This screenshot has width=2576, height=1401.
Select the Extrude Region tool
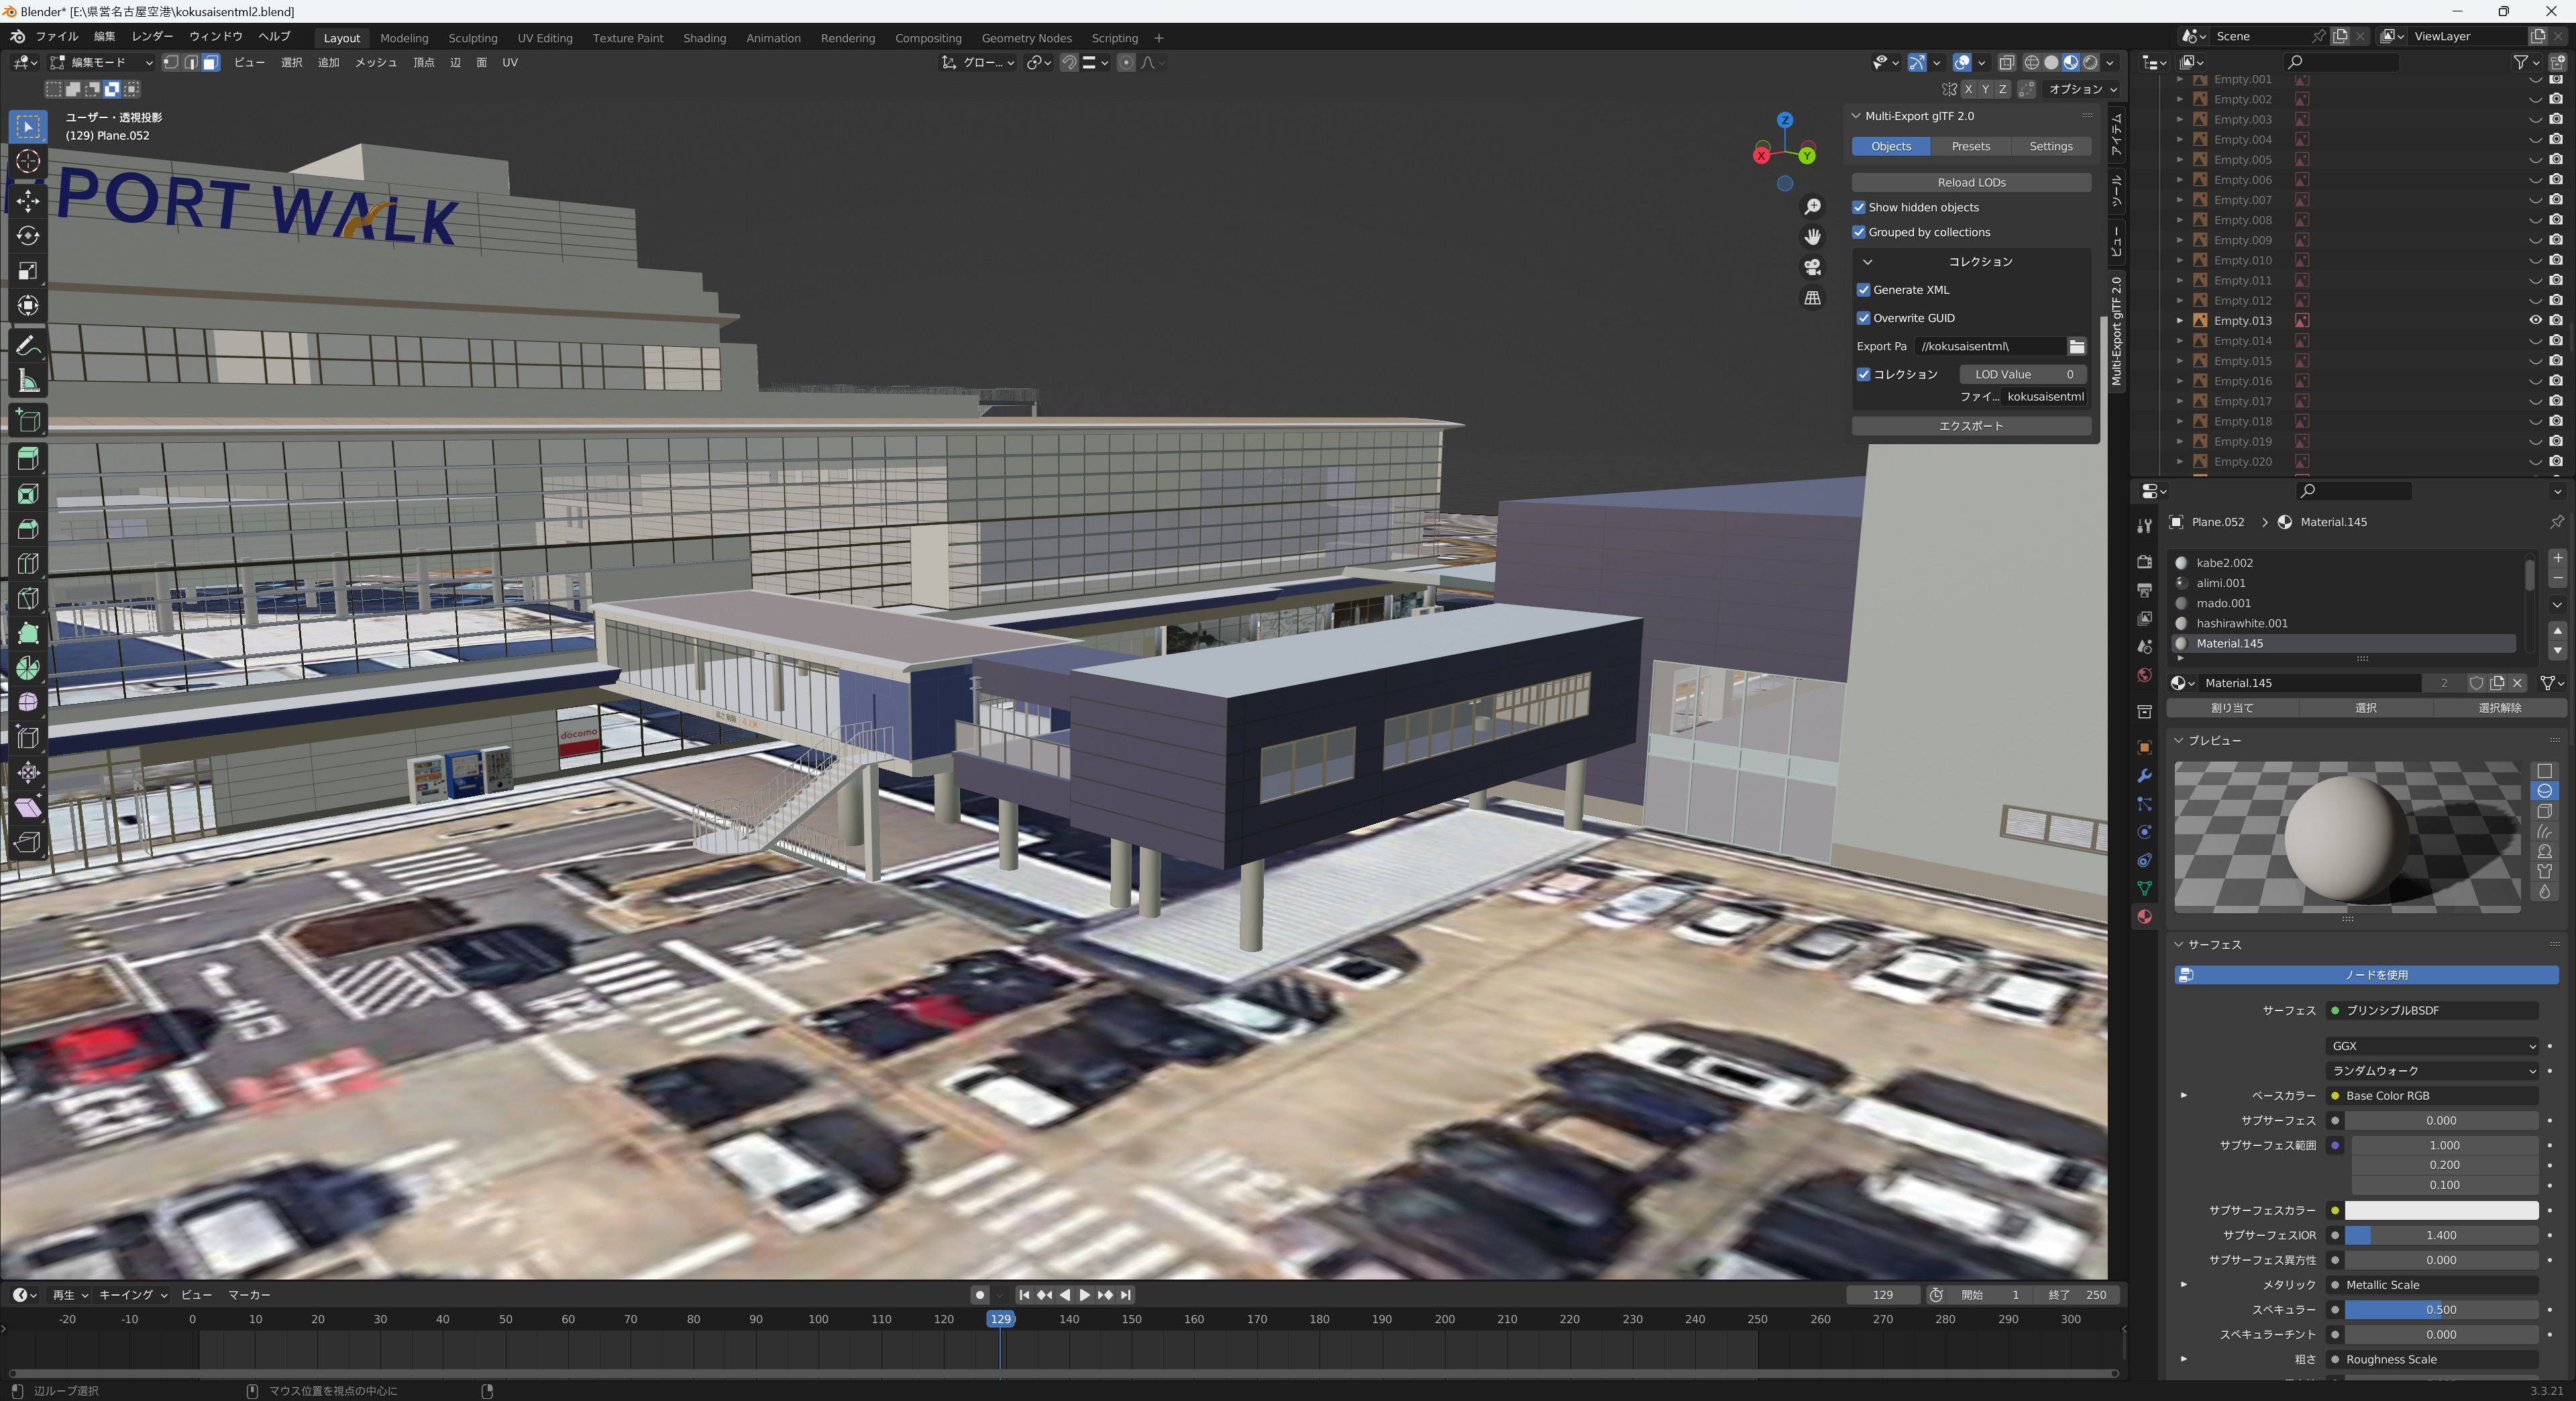pyautogui.click(x=28, y=459)
